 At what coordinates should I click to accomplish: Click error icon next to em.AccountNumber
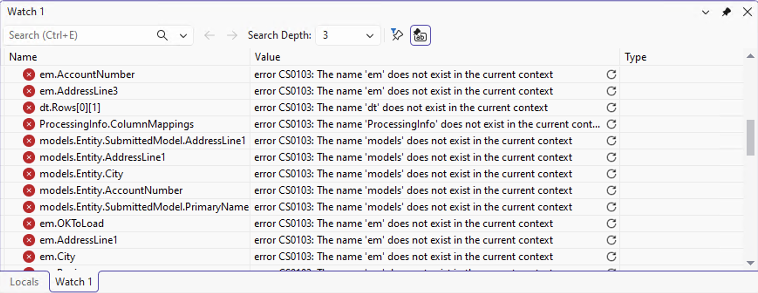click(29, 75)
